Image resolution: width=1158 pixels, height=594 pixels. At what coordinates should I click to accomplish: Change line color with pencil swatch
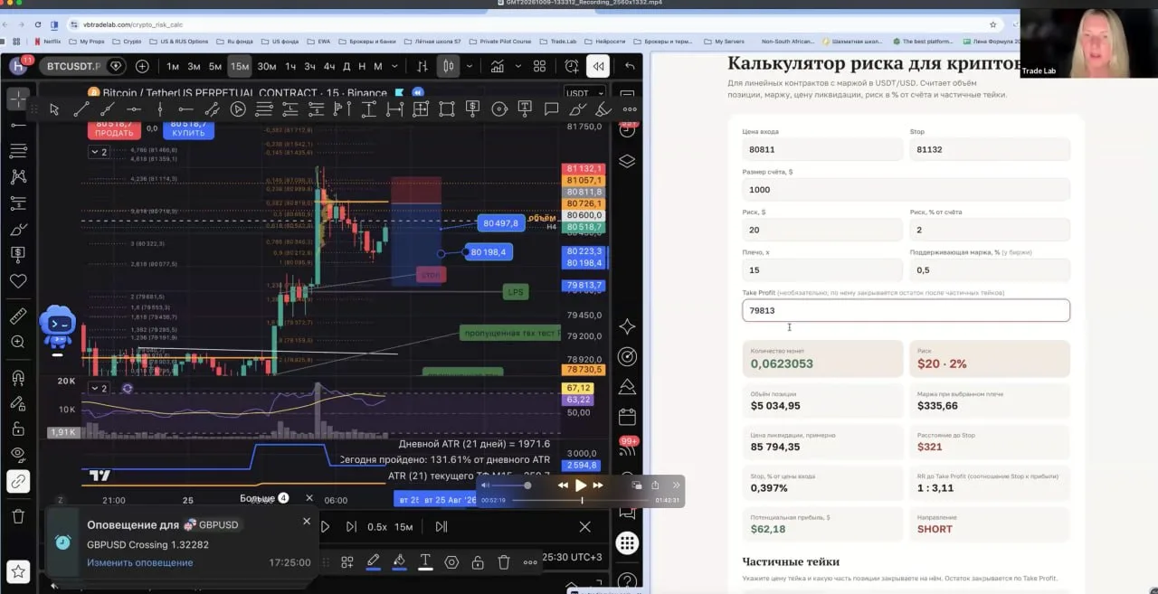click(x=373, y=561)
